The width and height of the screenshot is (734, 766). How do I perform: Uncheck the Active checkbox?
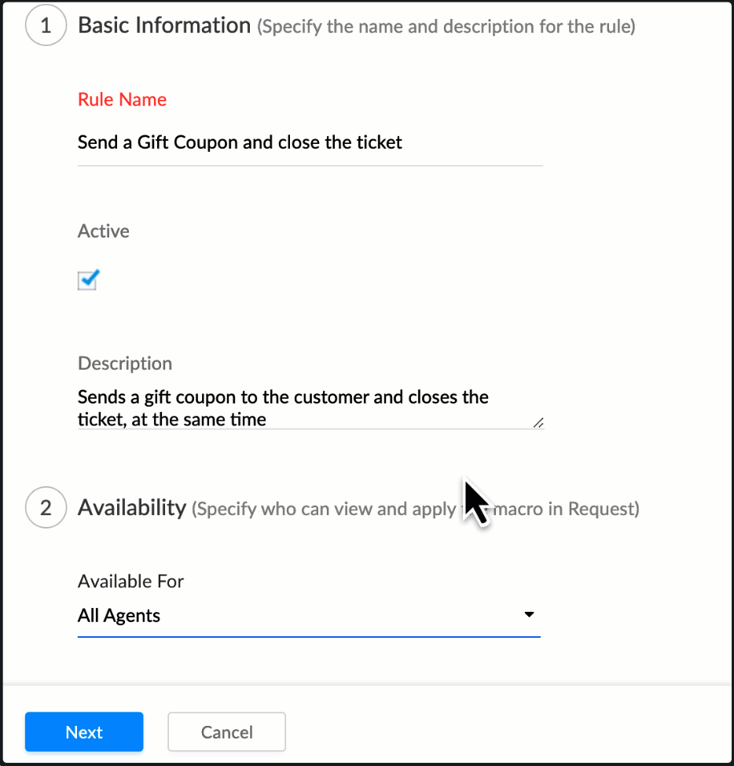88,281
